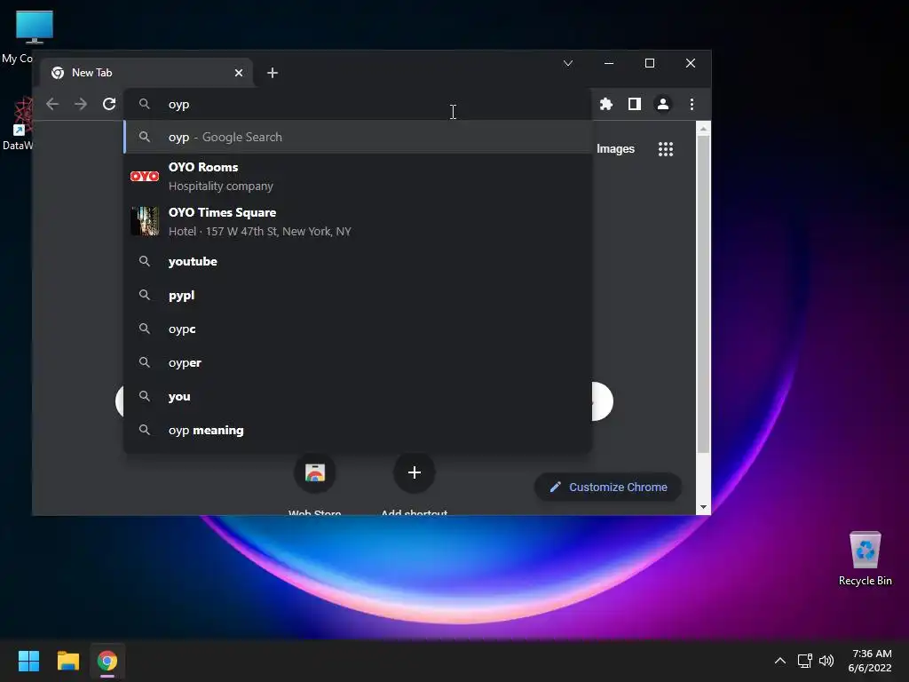Click the volume speaker tray icon
The height and width of the screenshot is (682, 909).
pos(826,661)
